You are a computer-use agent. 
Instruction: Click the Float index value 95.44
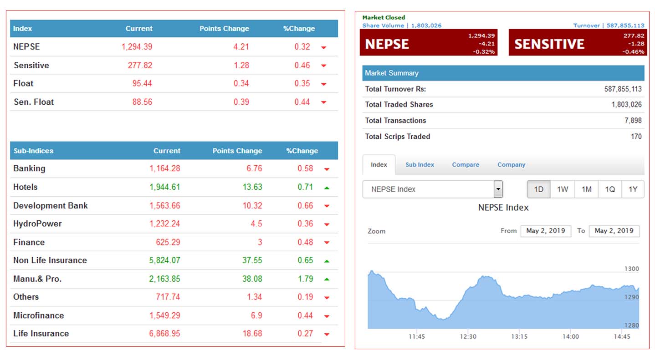tap(142, 84)
